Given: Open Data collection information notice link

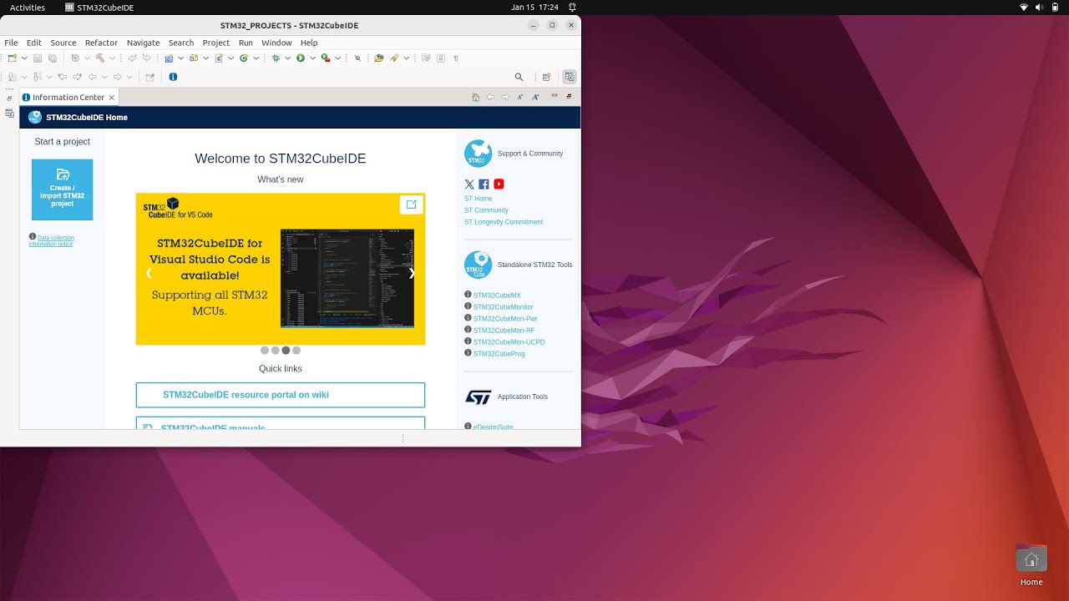Looking at the screenshot, I should click(52, 240).
